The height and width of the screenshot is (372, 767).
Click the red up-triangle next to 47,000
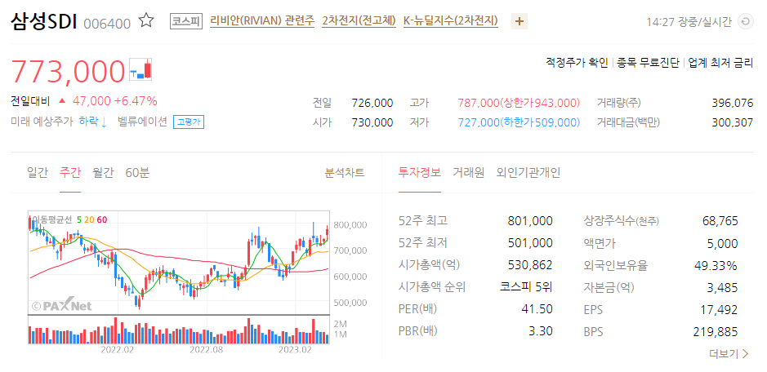(x=62, y=101)
